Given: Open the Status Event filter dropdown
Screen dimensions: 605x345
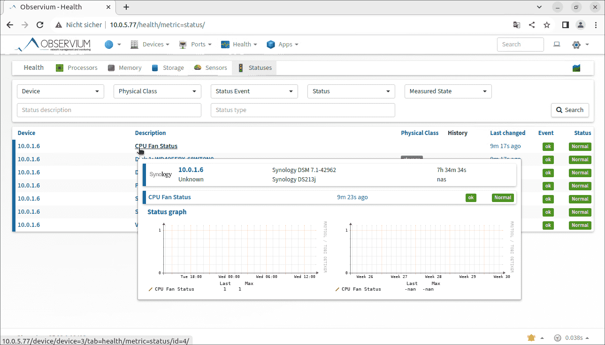Looking at the screenshot, I should [x=254, y=91].
